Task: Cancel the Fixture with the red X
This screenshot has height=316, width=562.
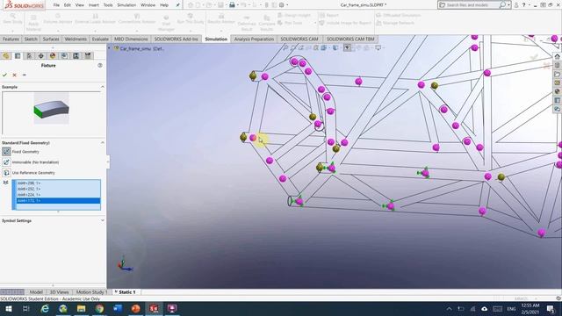Action: click(14, 75)
